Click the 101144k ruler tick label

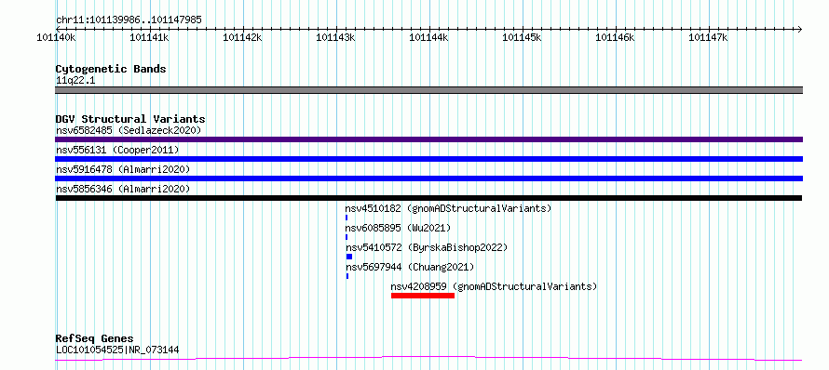(428, 37)
